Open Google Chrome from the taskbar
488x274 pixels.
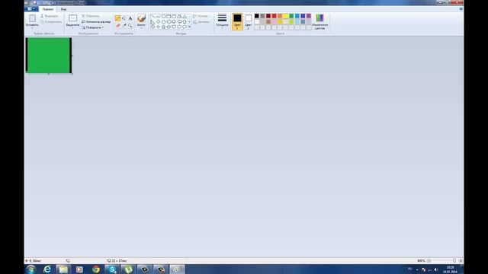pos(96,269)
